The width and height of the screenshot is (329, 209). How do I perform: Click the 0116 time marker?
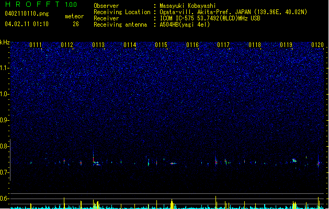[x=192, y=45]
